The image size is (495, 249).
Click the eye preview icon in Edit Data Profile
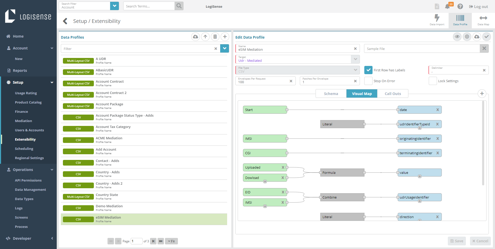[x=457, y=37]
